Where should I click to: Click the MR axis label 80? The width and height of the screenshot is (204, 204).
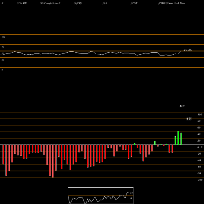(199, 121)
